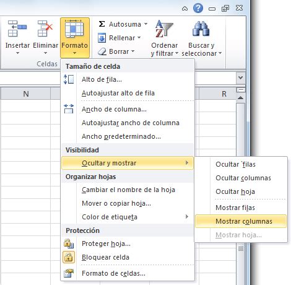The height and width of the screenshot is (285, 291).
Task: Restore down the workbook window
Action: pos(225,9)
